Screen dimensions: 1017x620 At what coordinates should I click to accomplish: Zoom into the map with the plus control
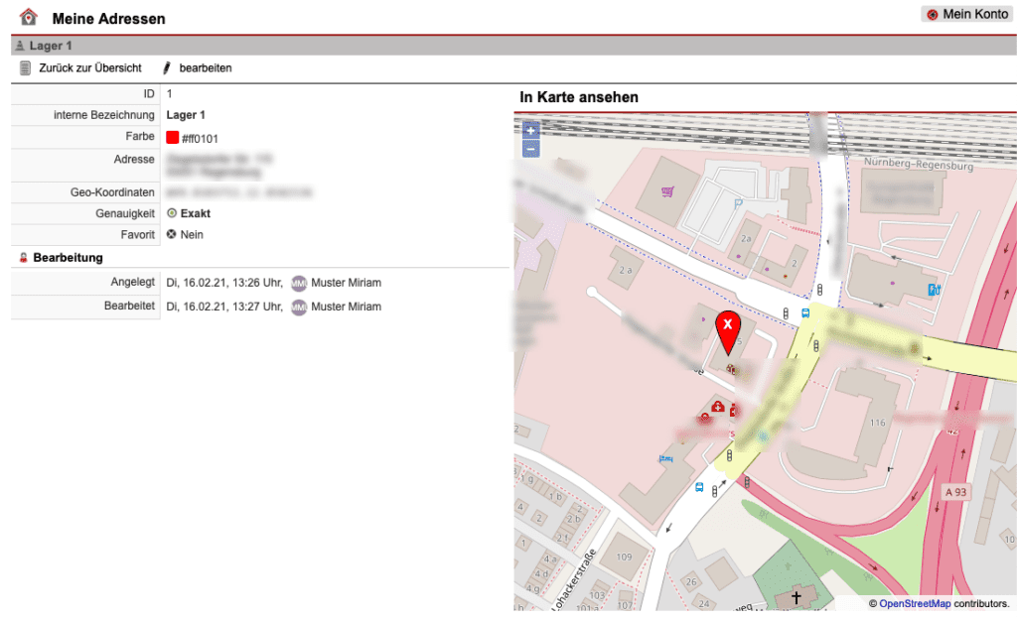click(x=531, y=130)
